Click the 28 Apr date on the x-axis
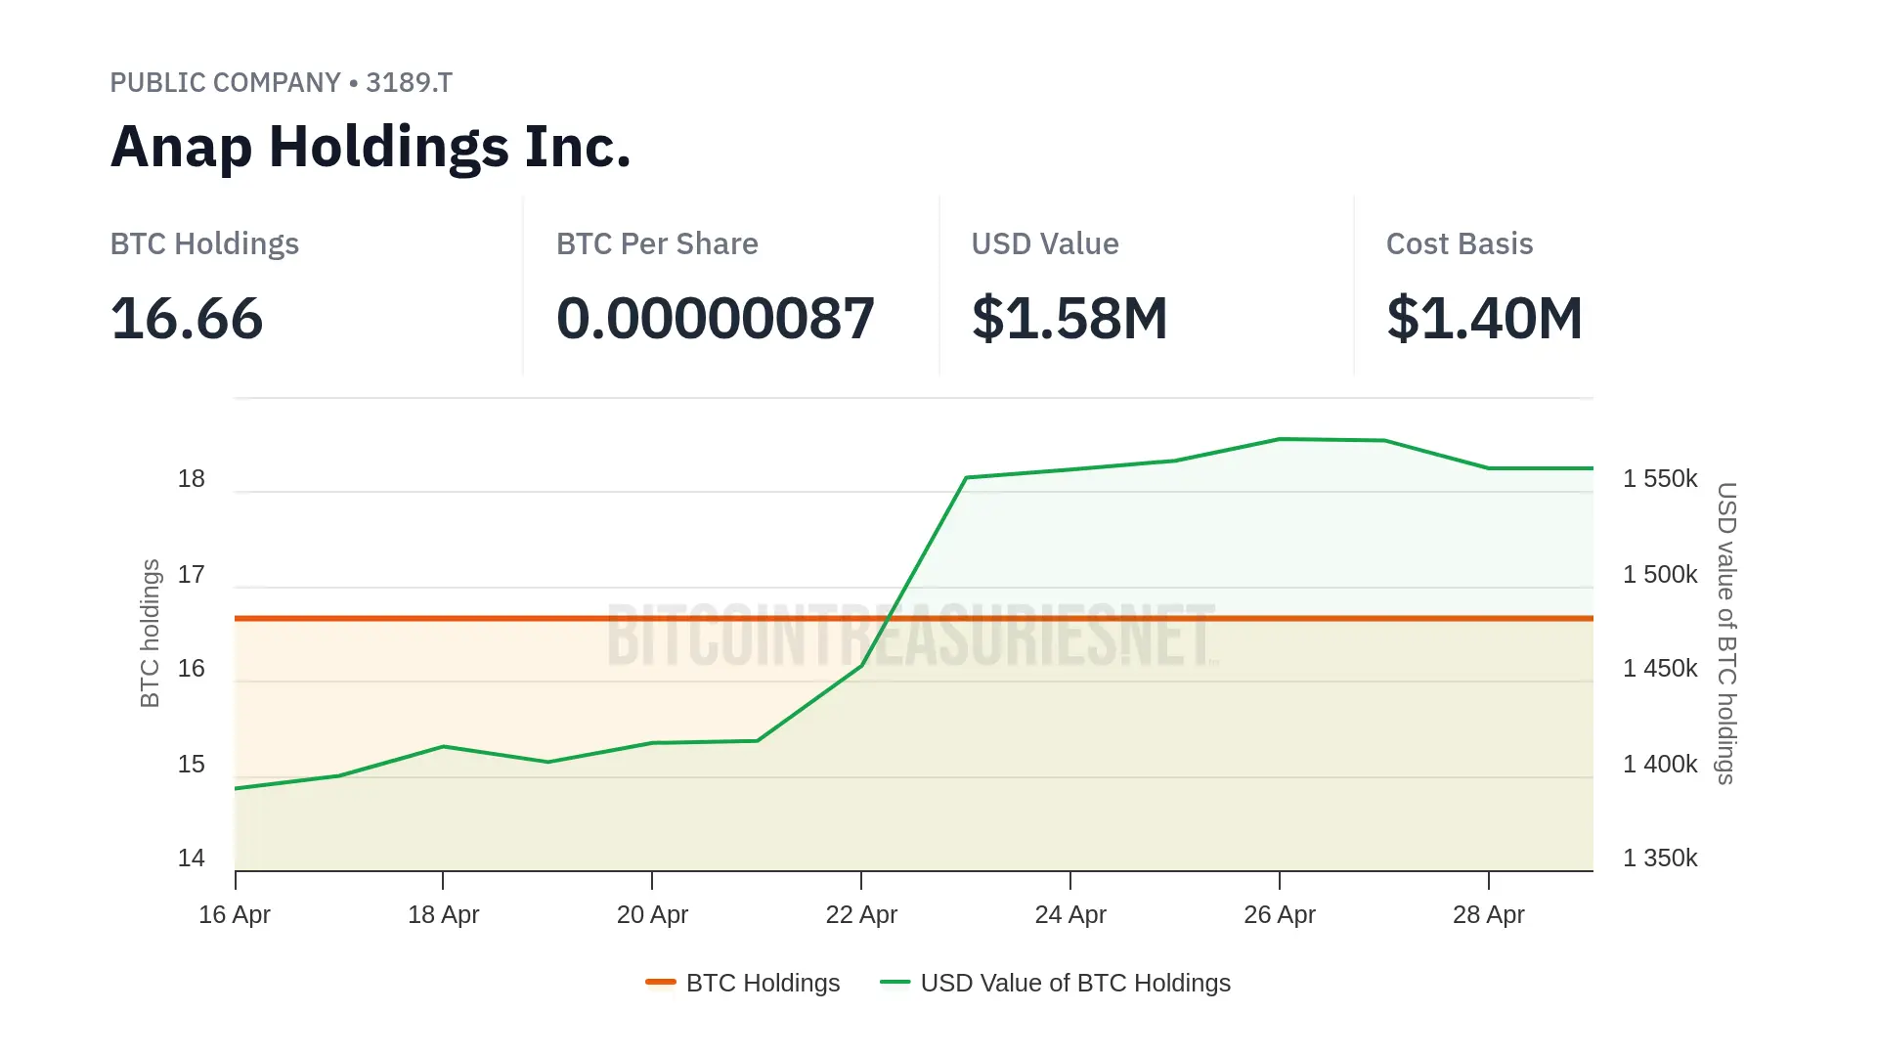 coord(1489,915)
